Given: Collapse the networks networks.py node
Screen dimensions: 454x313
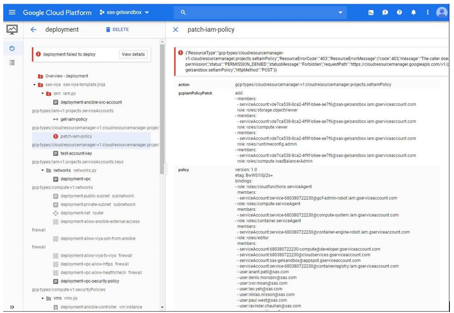Looking at the screenshot, I should [43, 171].
